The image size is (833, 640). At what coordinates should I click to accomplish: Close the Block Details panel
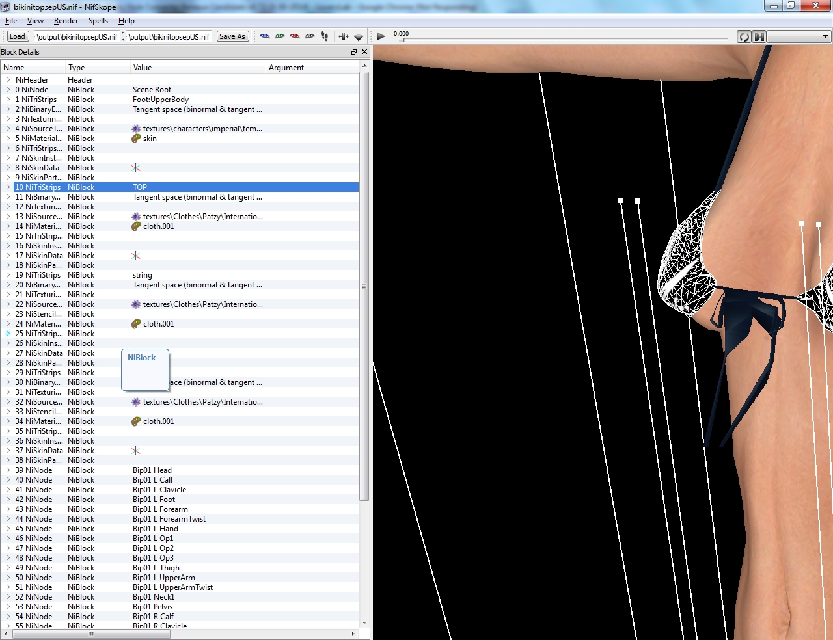coord(364,52)
